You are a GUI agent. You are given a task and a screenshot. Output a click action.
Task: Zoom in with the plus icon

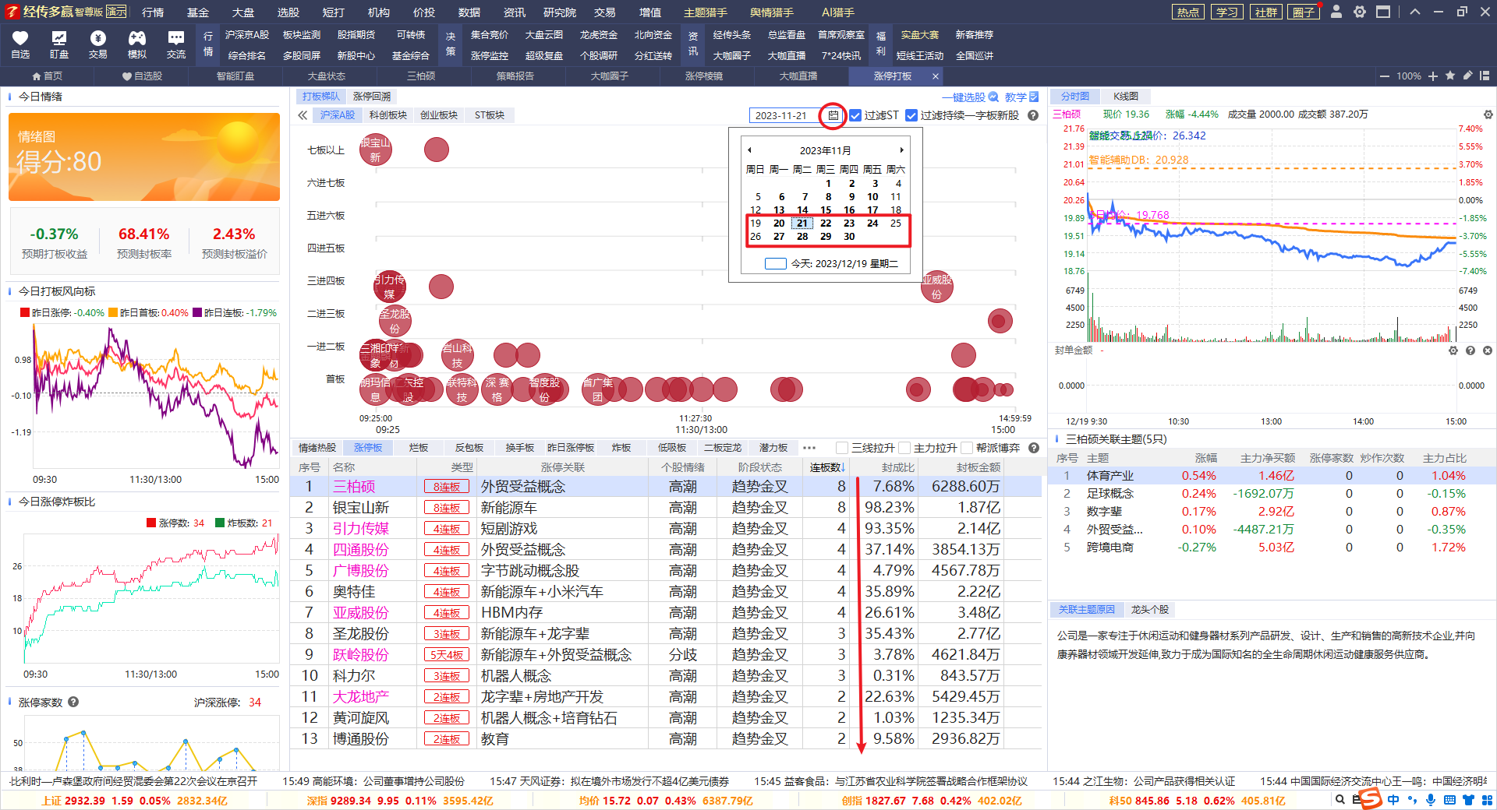coord(1433,76)
